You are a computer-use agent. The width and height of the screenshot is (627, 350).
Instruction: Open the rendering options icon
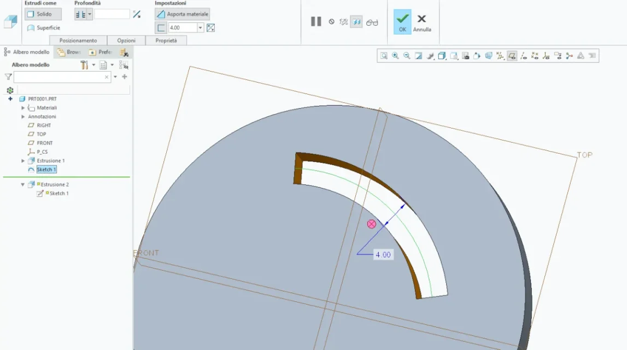(x=430, y=56)
